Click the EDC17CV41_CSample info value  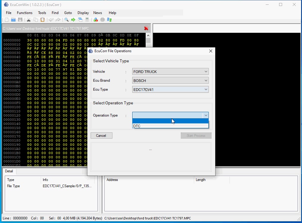pos(67,186)
